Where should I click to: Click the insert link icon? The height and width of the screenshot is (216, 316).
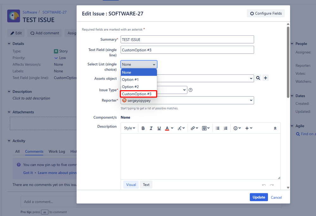(x=194, y=128)
